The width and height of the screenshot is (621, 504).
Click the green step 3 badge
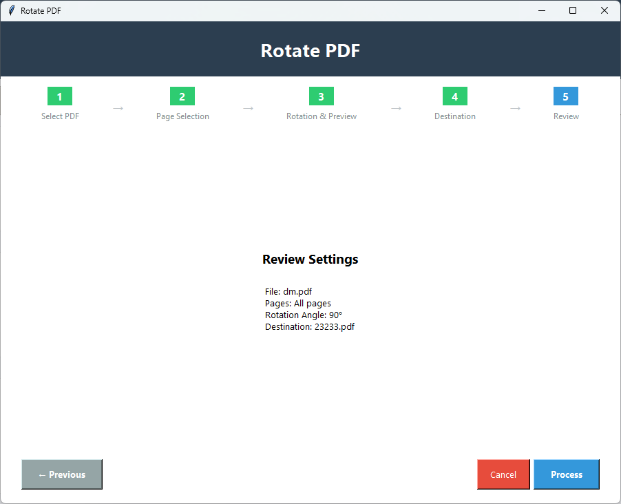point(321,96)
